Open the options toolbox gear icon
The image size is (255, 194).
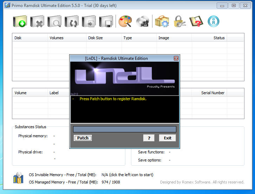tap(162, 21)
